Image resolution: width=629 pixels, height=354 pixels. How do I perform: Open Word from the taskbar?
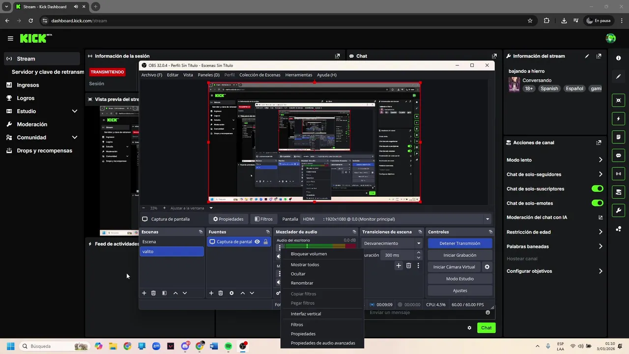click(x=214, y=346)
